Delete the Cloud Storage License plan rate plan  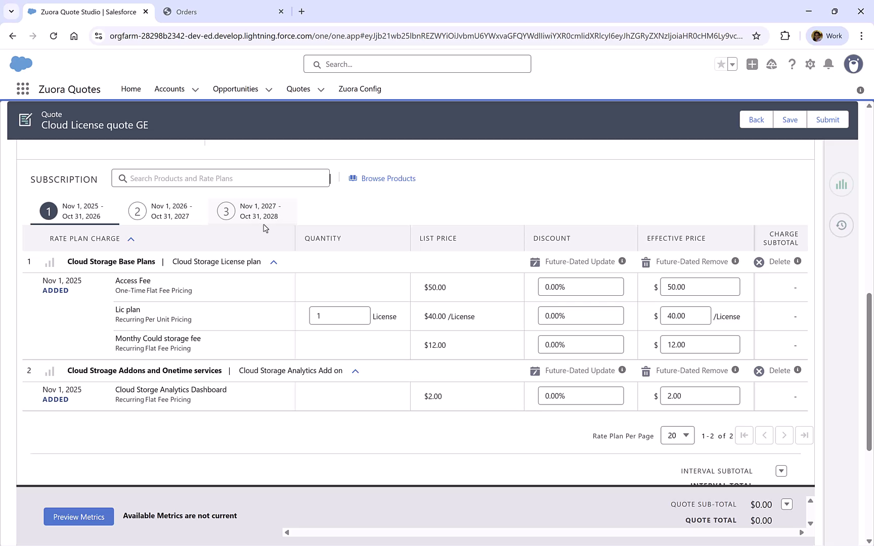pyautogui.click(x=759, y=261)
